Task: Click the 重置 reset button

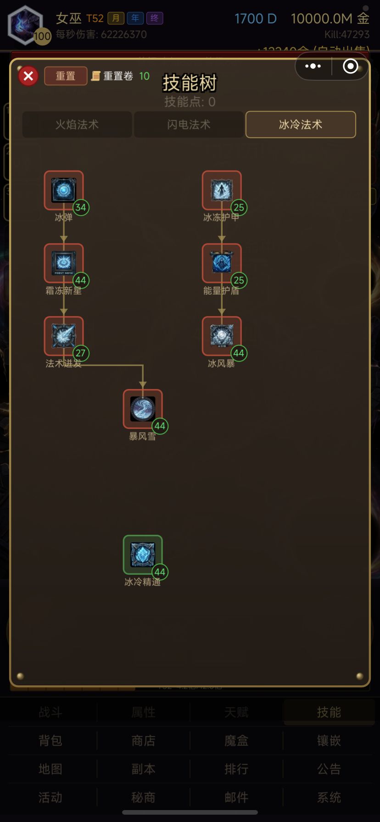Action: pos(66,76)
